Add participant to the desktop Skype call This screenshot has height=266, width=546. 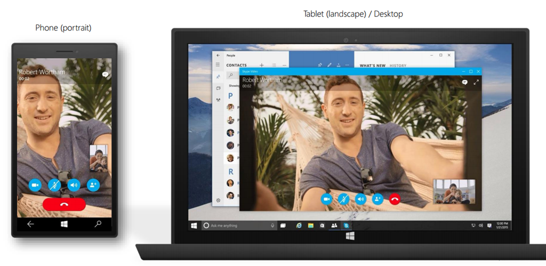[378, 199]
